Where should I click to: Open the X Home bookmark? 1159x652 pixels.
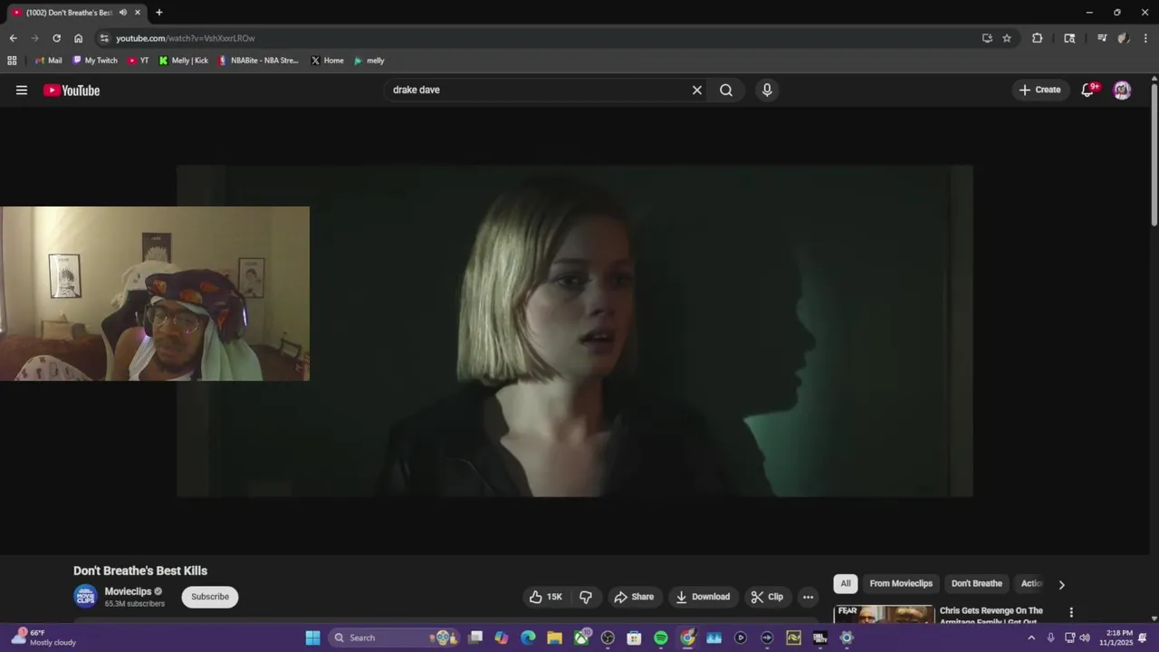327,61
